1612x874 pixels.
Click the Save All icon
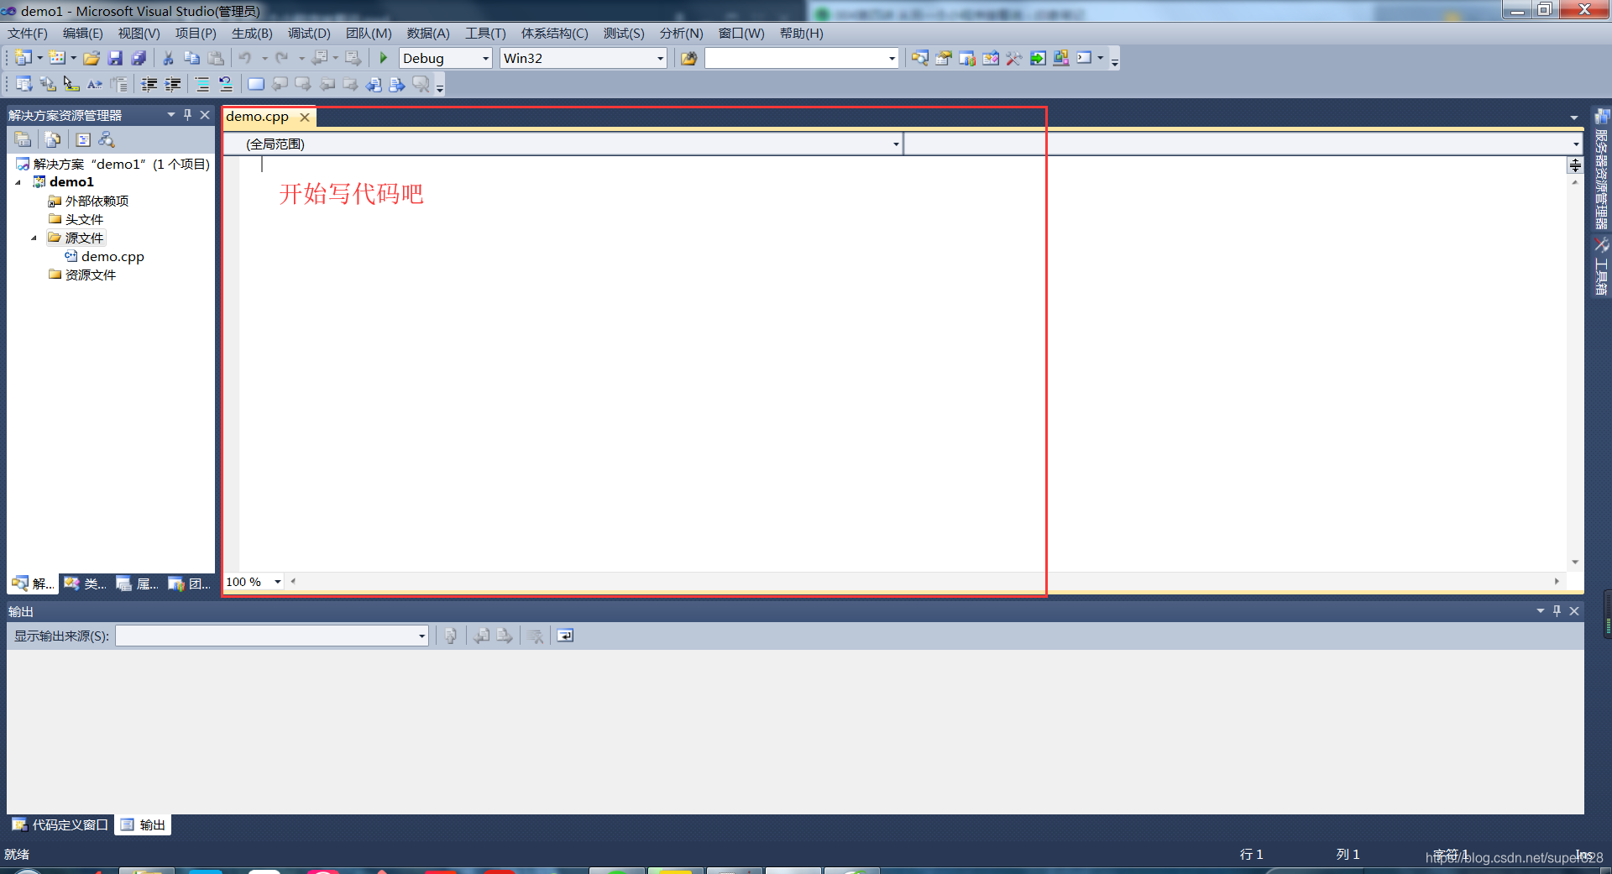coord(139,58)
